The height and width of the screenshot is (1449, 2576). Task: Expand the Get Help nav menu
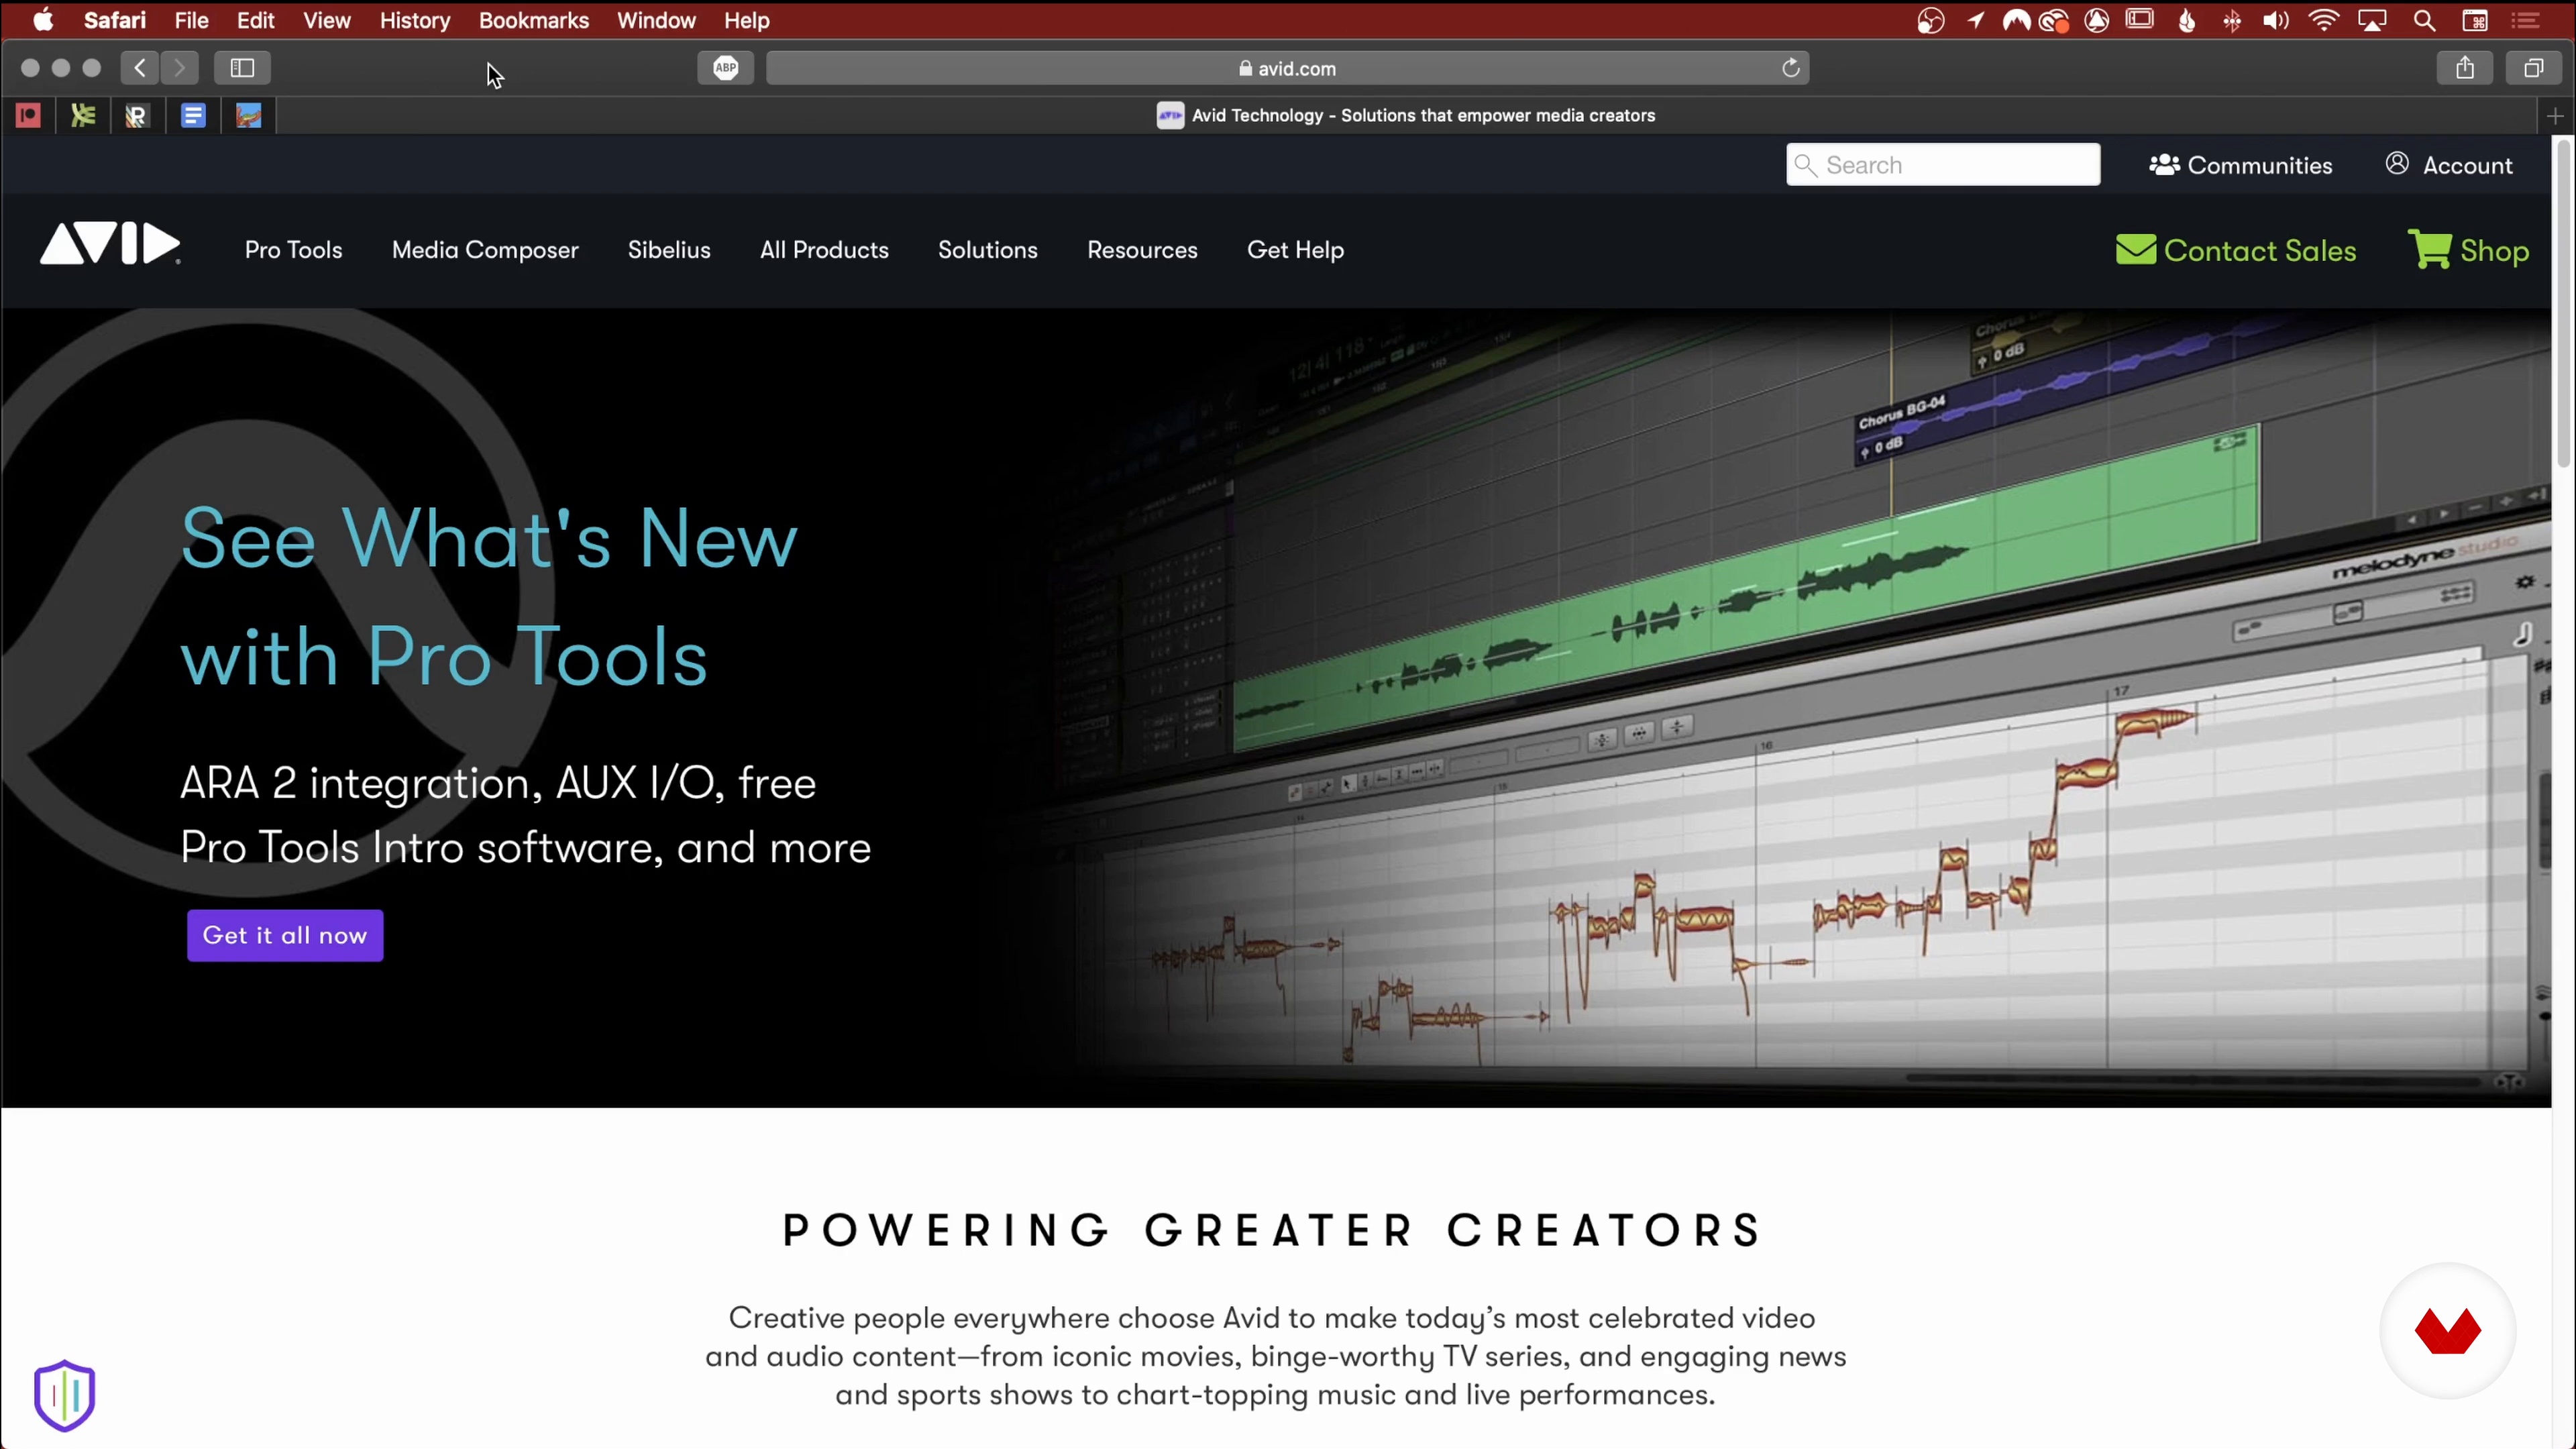click(1295, 250)
